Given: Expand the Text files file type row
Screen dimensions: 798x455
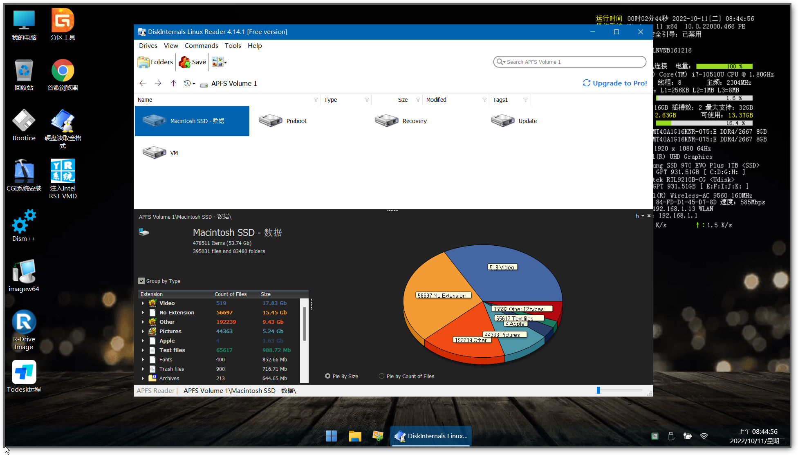Looking at the screenshot, I should tap(143, 349).
